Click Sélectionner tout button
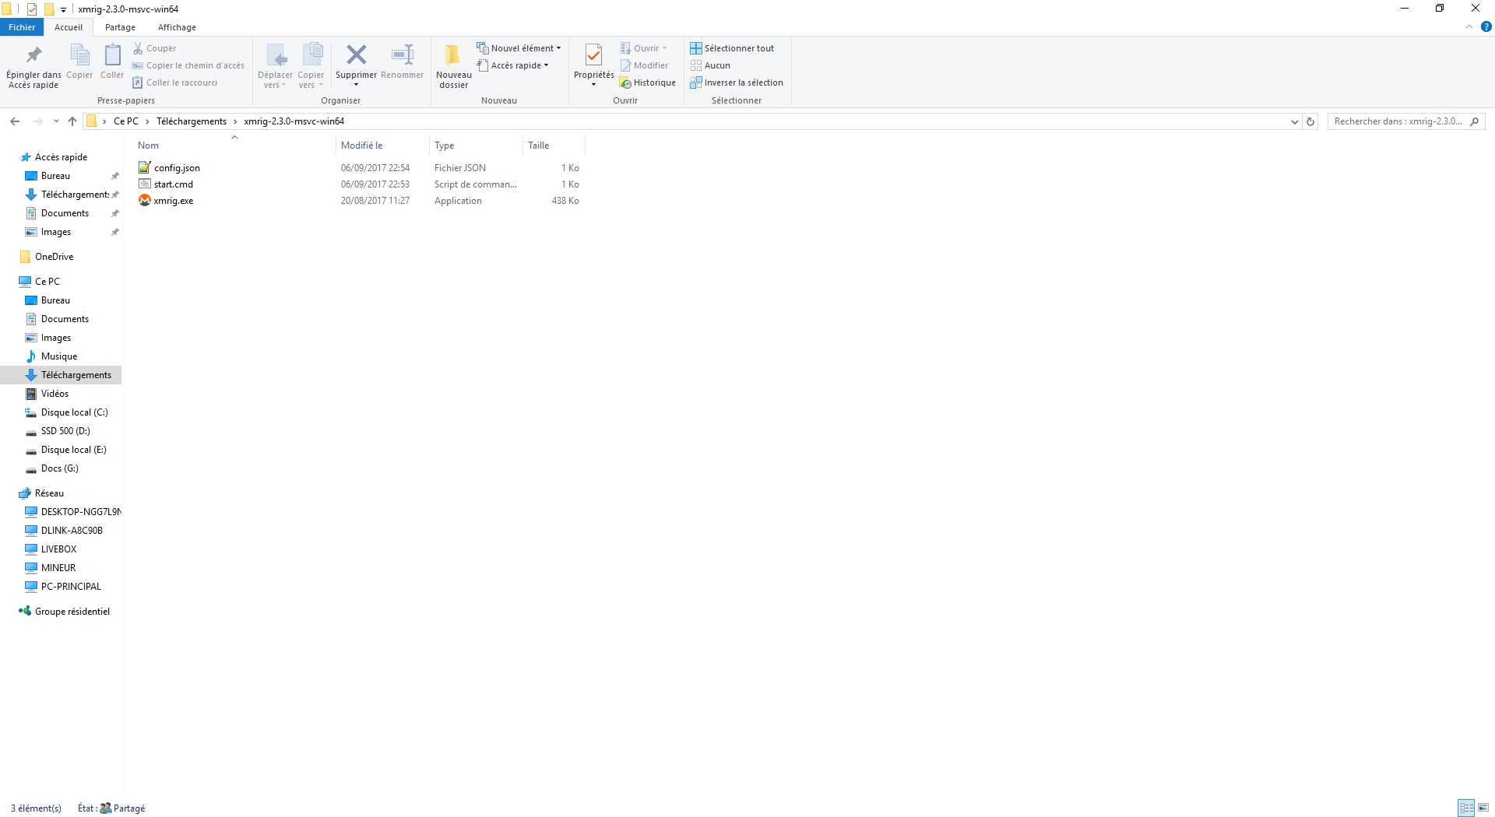The height and width of the screenshot is (817, 1495). (732, 48)
